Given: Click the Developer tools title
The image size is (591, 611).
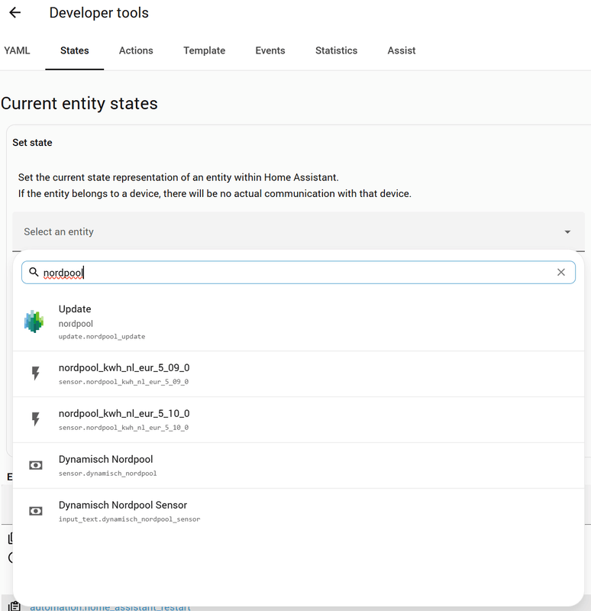Looking at the screenshot, I should pos(99,13).
